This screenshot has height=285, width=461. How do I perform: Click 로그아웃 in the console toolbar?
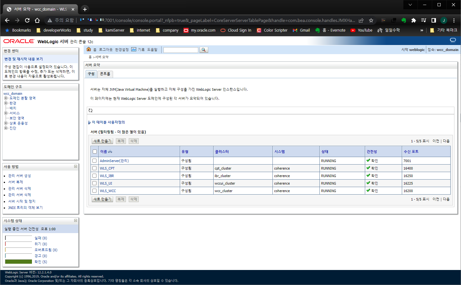click(x=106, y=50)
